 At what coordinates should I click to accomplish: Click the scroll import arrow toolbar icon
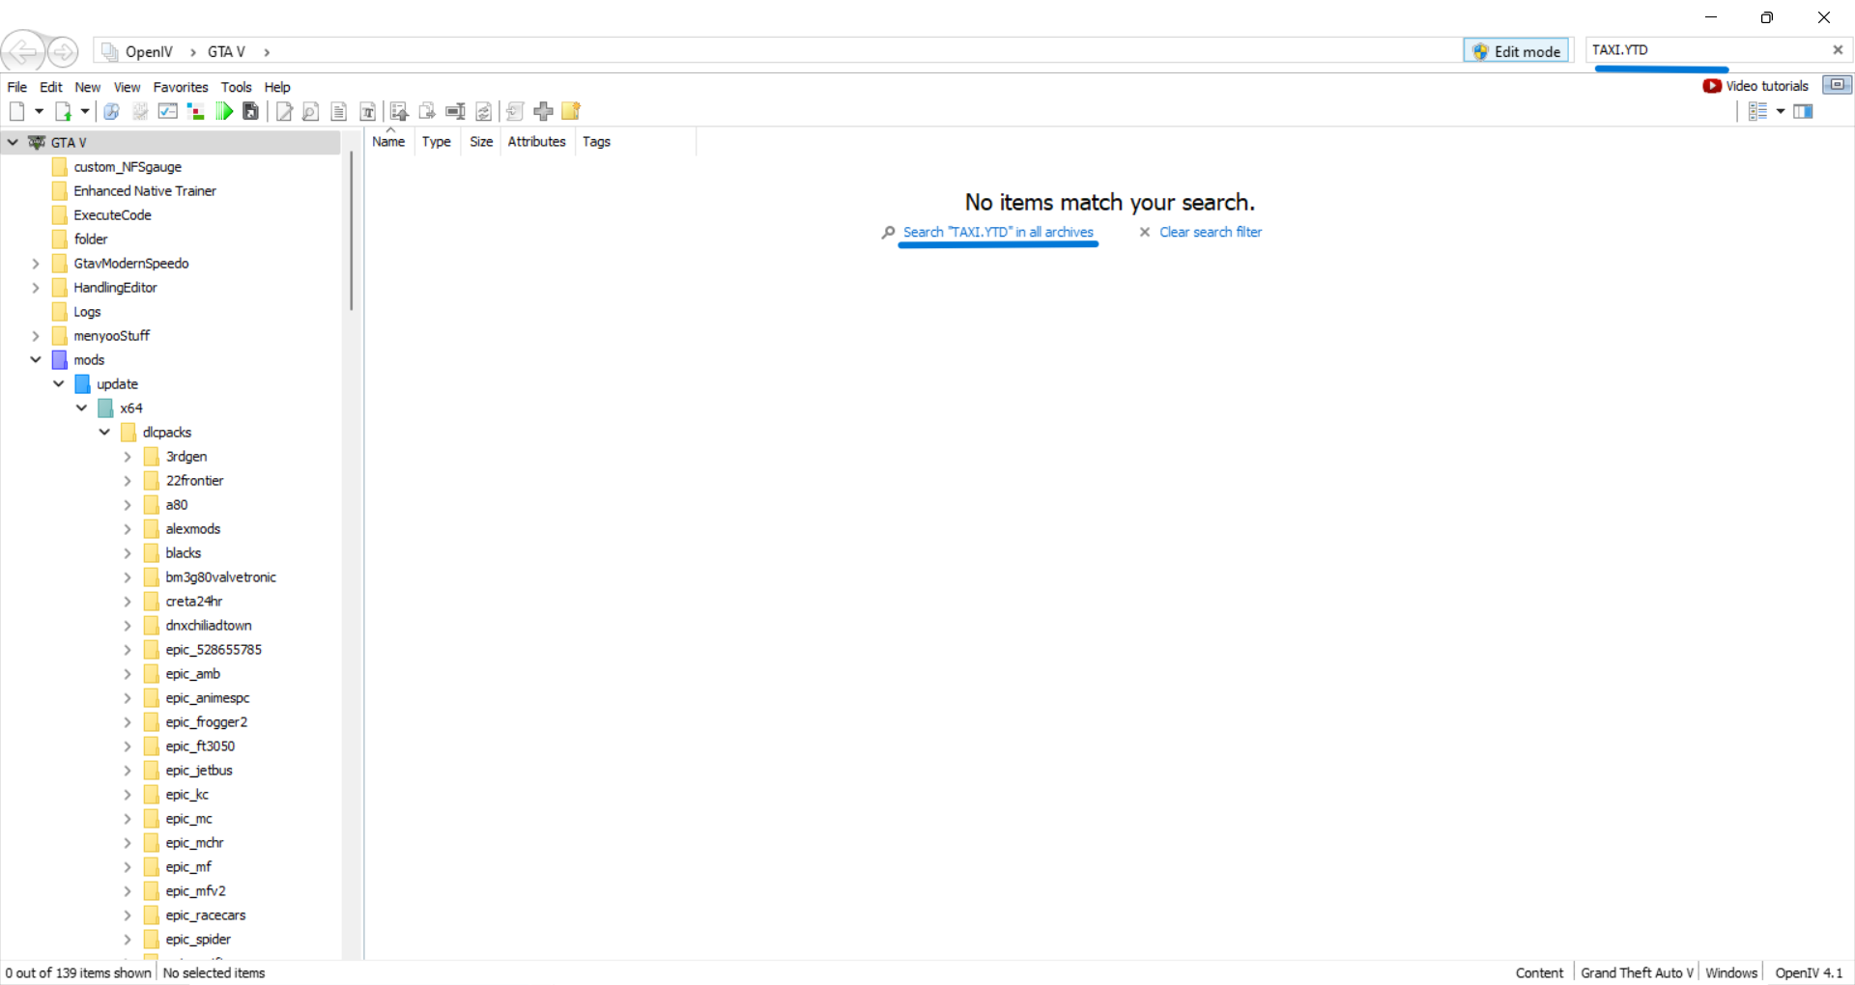point(515,111)
